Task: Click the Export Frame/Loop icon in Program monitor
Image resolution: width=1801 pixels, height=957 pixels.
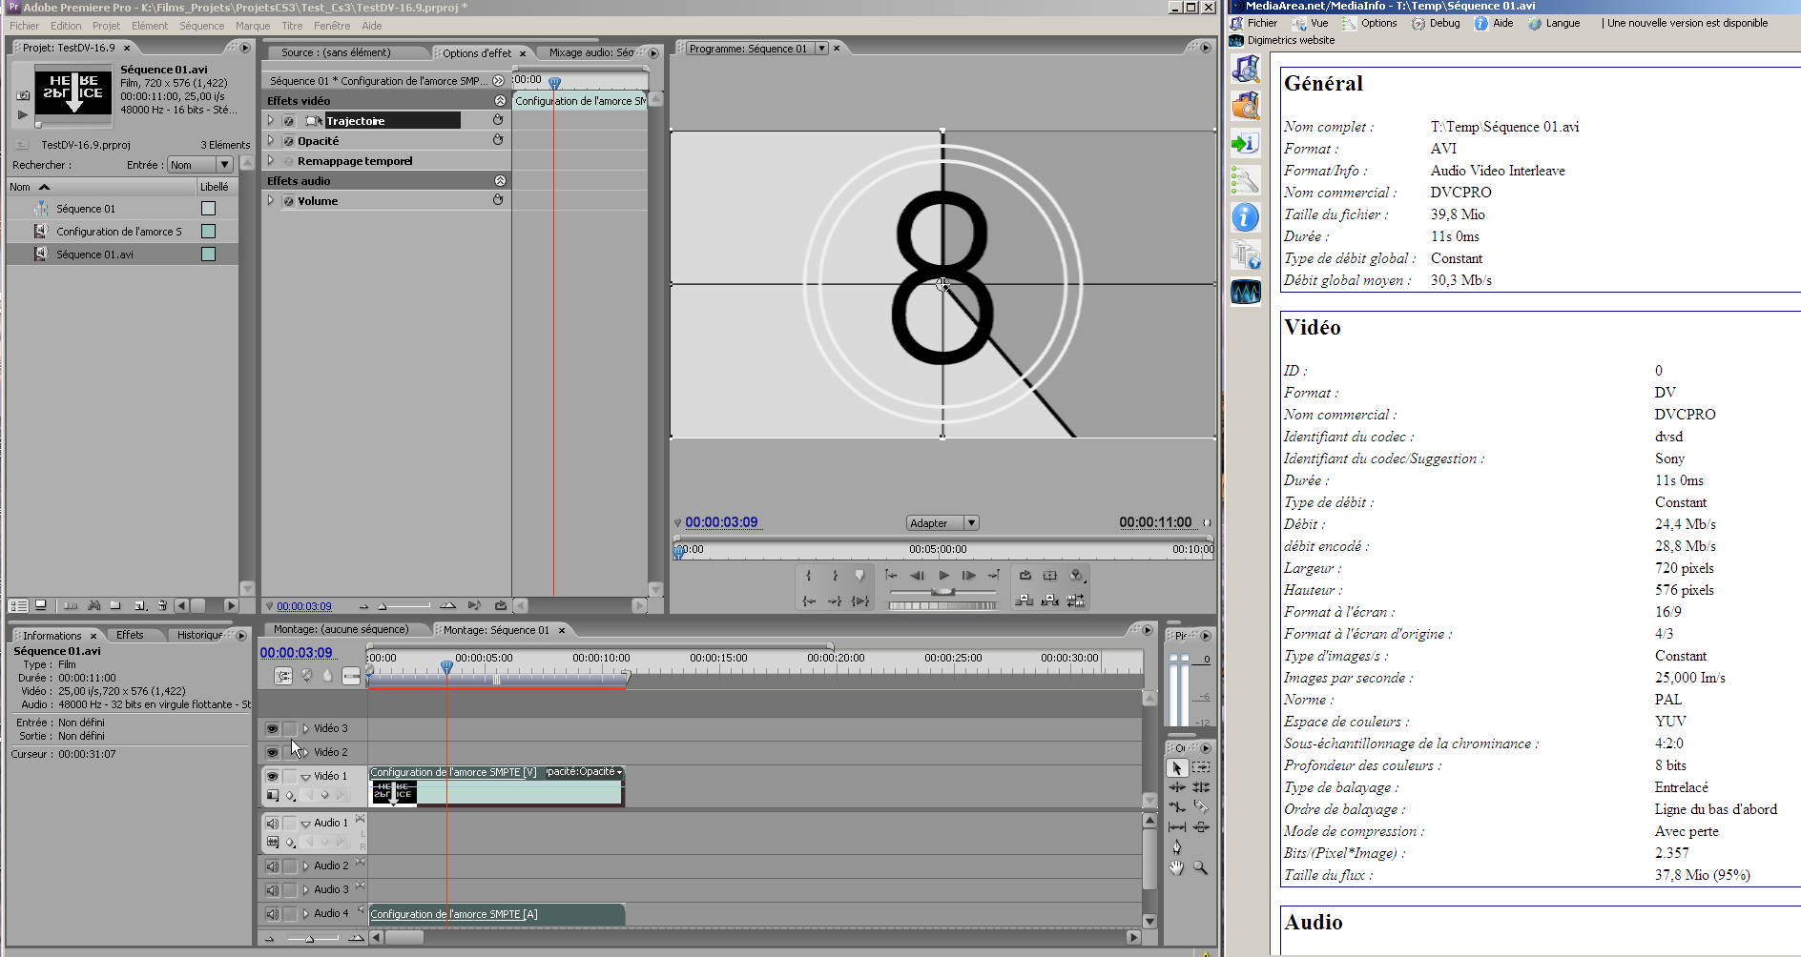Action: pyautogui.click(x=1025, y=576)
